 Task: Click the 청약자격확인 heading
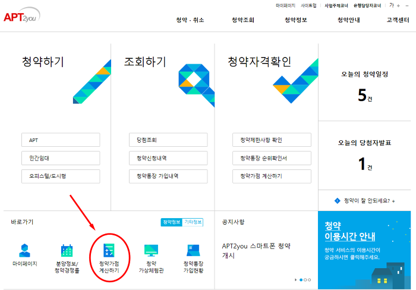pyautogui.click(x=260, y=62)
